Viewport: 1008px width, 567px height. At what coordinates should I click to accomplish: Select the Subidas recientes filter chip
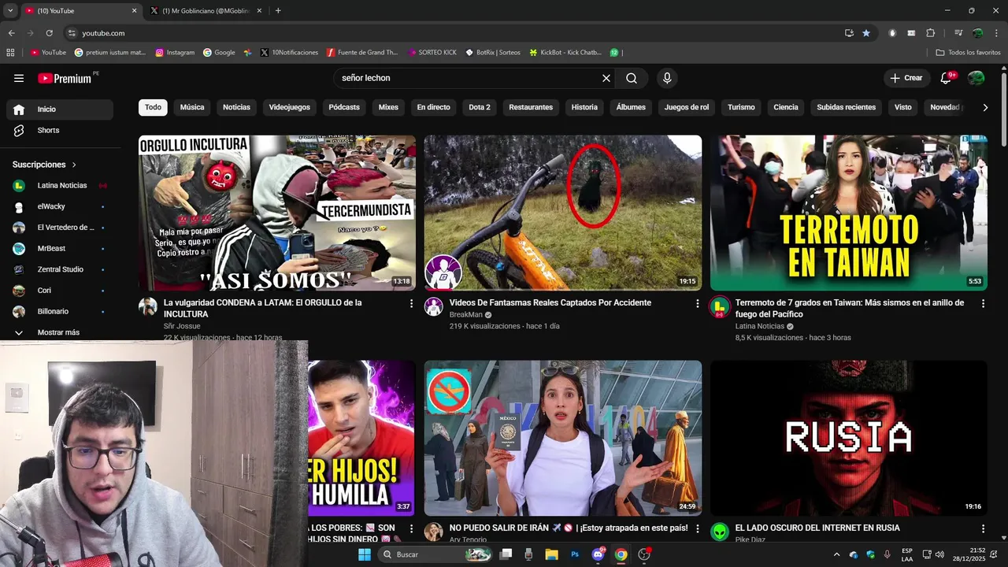[846, 107]
